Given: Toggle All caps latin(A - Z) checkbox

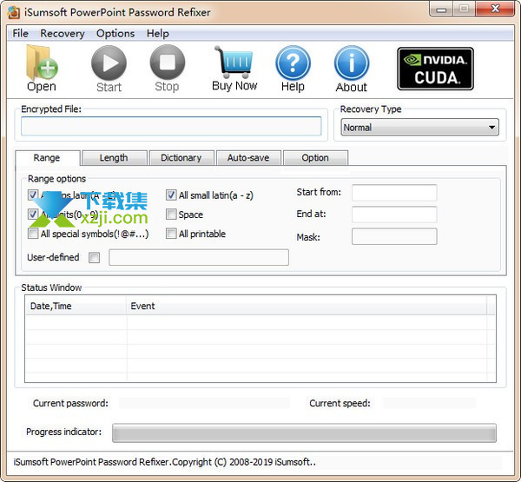Looking at the screenshot, I should pos(33,195).
